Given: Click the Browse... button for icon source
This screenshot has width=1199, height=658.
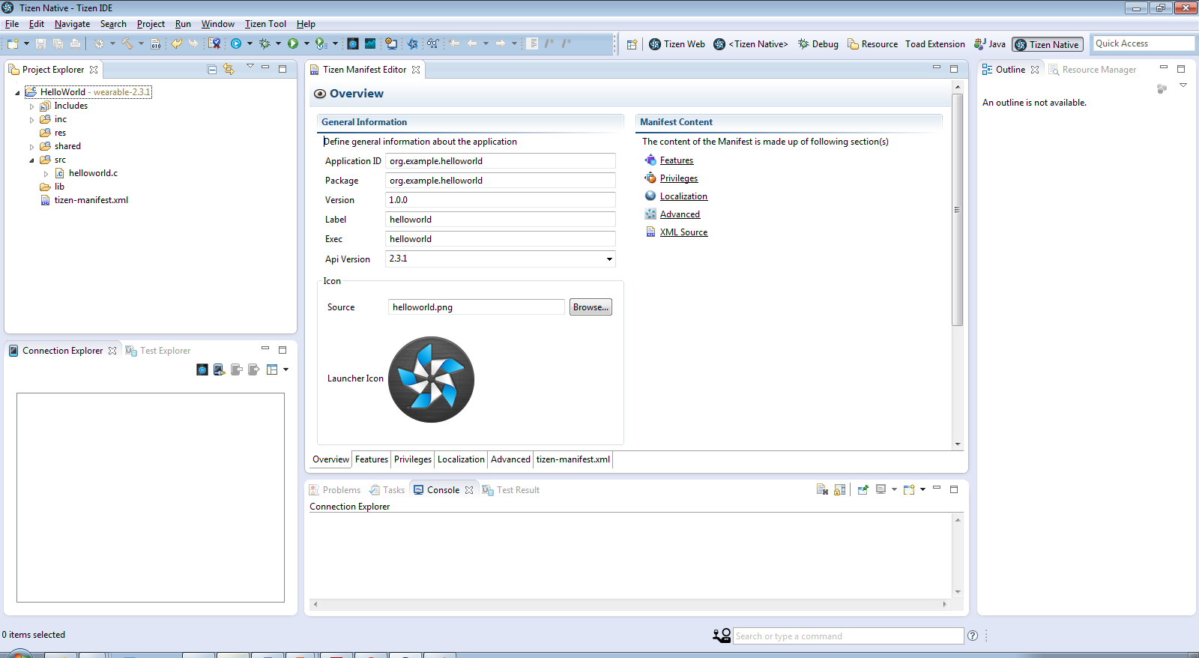Looking at the screenshot, I should 591,307.
